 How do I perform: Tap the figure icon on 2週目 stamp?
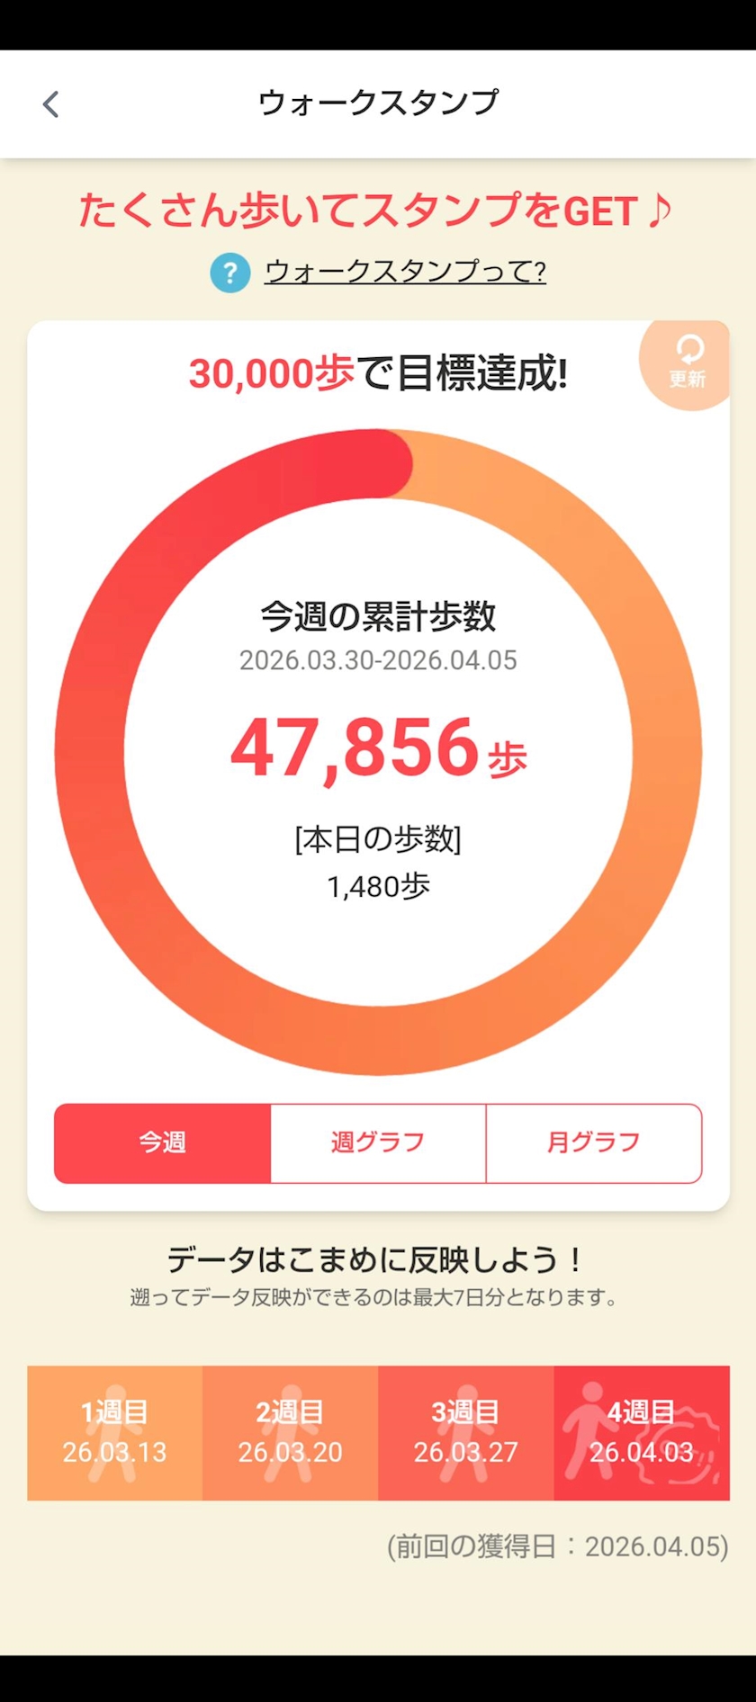290,1432
